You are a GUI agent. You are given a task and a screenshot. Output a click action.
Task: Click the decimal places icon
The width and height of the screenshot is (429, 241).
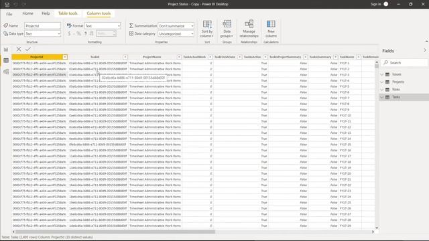click(x=92, y=33)
